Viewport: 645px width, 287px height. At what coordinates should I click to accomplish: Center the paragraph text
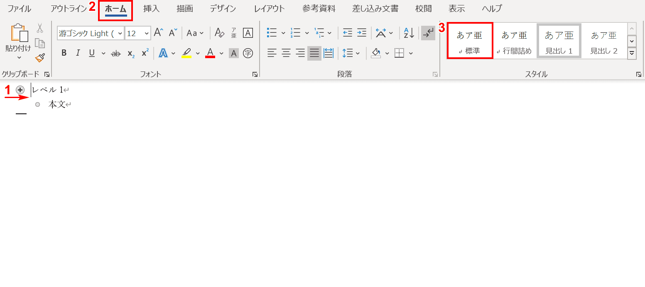pos(286,53)
